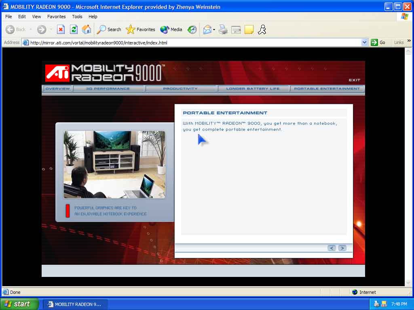This screenshot has width=414, height=310.
Task: Select the Overview tab
Action: pyautogui.click(x=57, y=88)
